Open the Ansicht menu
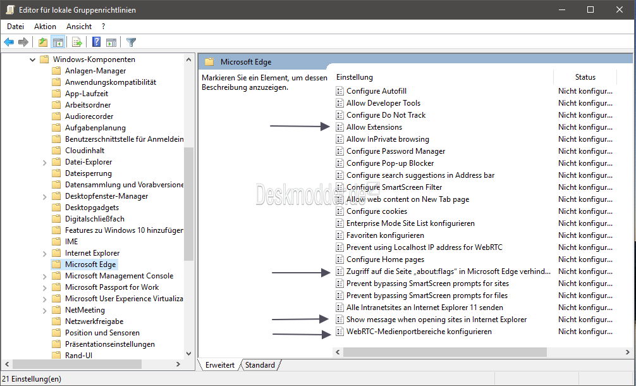Image resolution: width=636 pixels, height=386 pixels. (79, 27)
